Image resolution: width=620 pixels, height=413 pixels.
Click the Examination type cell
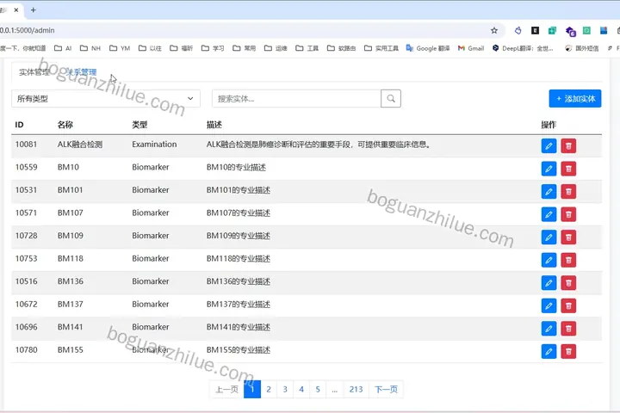(154, 145)
